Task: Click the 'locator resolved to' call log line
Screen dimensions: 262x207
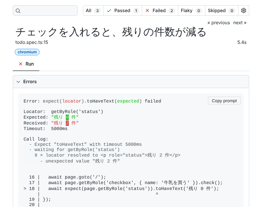Action: (107, 155)
